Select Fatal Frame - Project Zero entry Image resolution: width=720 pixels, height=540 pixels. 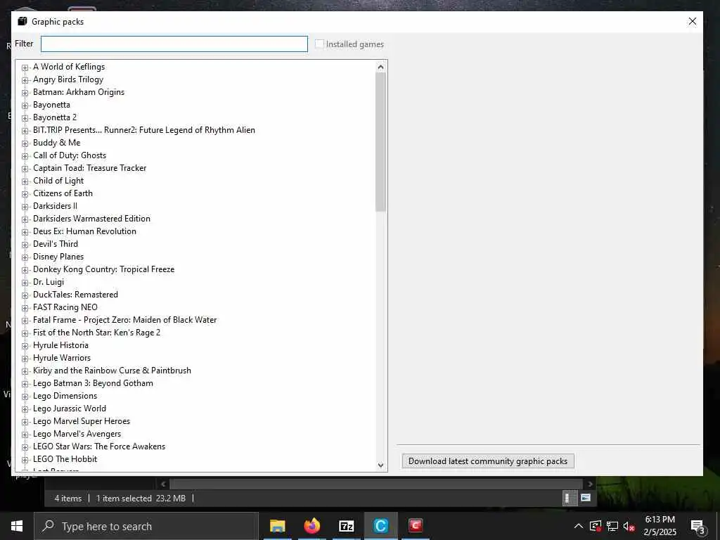(125, 320)
